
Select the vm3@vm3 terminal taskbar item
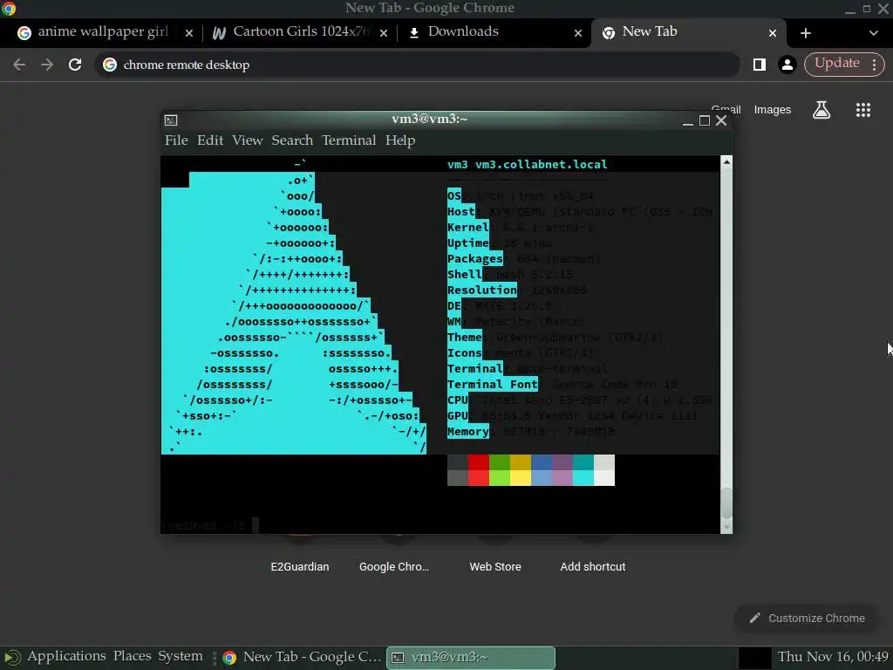coord(471,657)
